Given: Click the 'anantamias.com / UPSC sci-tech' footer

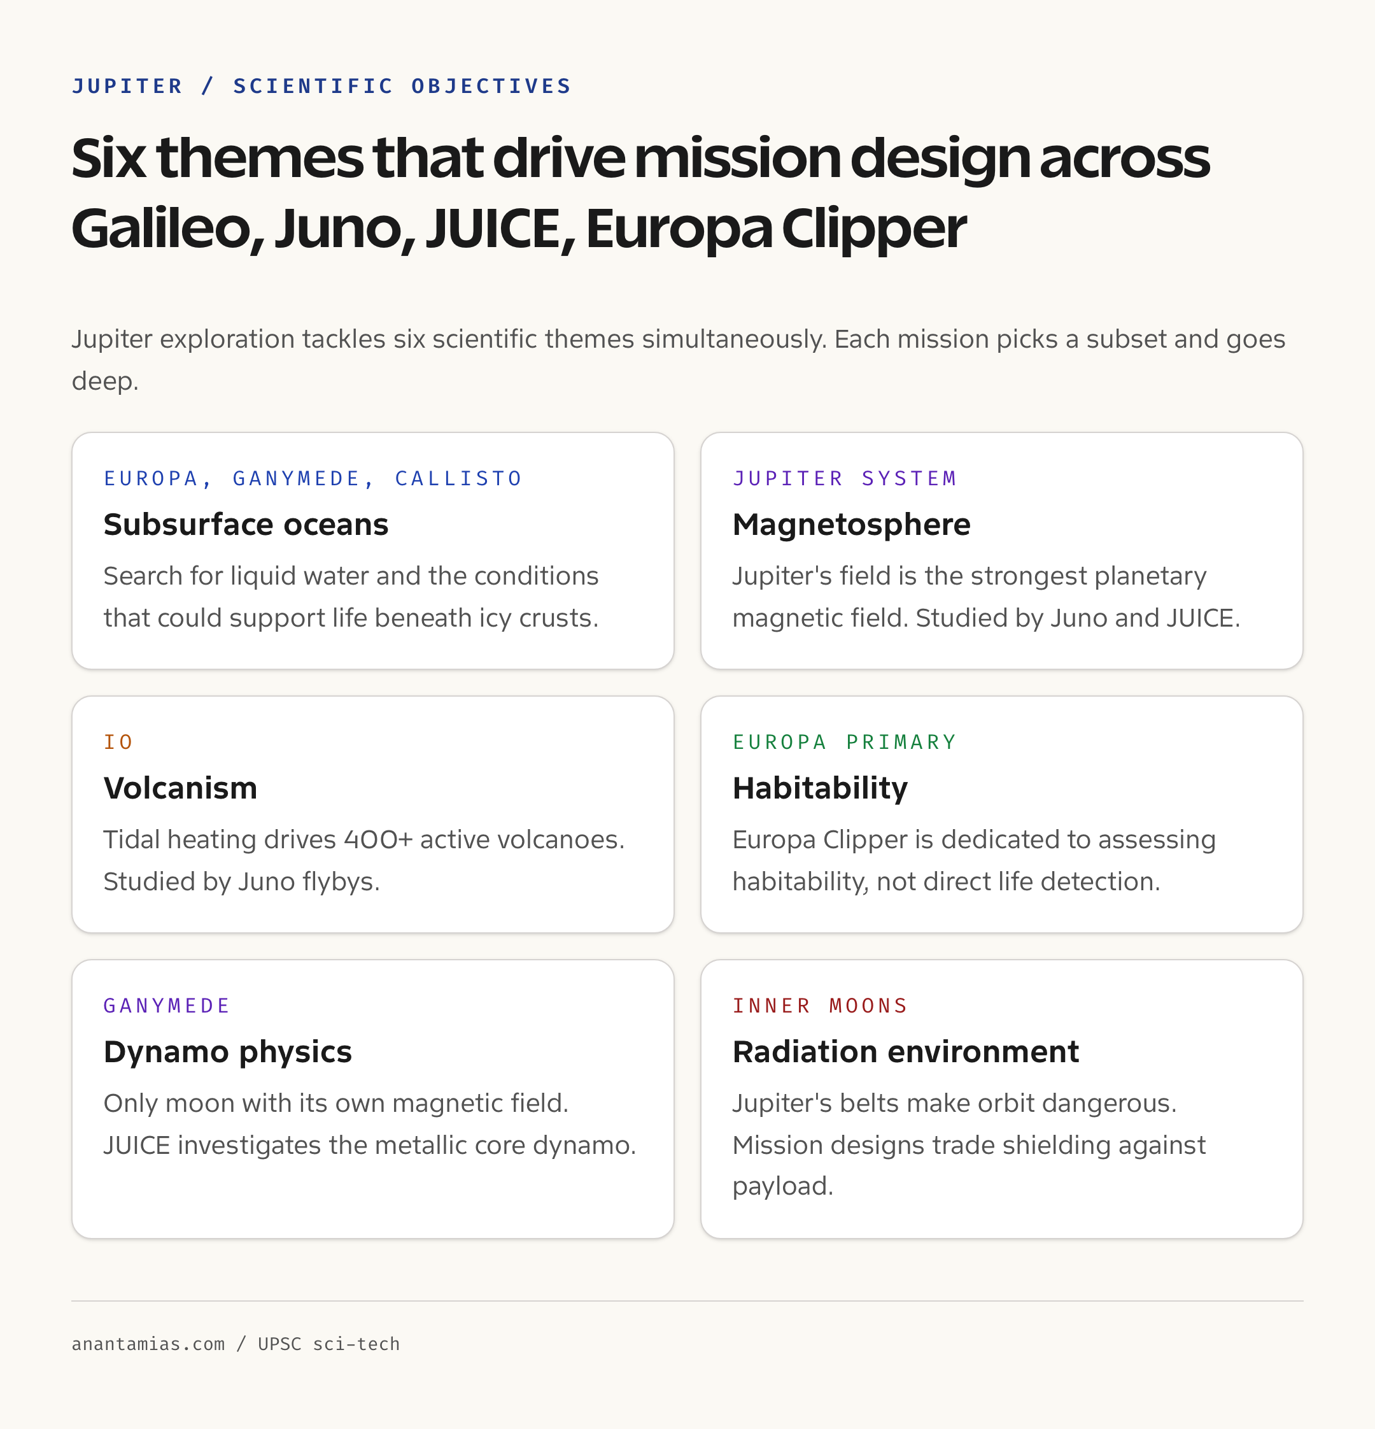Looking at the screenshot, I should (236, 1344).
